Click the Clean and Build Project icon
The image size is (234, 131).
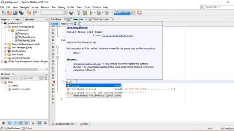[85, 13]
